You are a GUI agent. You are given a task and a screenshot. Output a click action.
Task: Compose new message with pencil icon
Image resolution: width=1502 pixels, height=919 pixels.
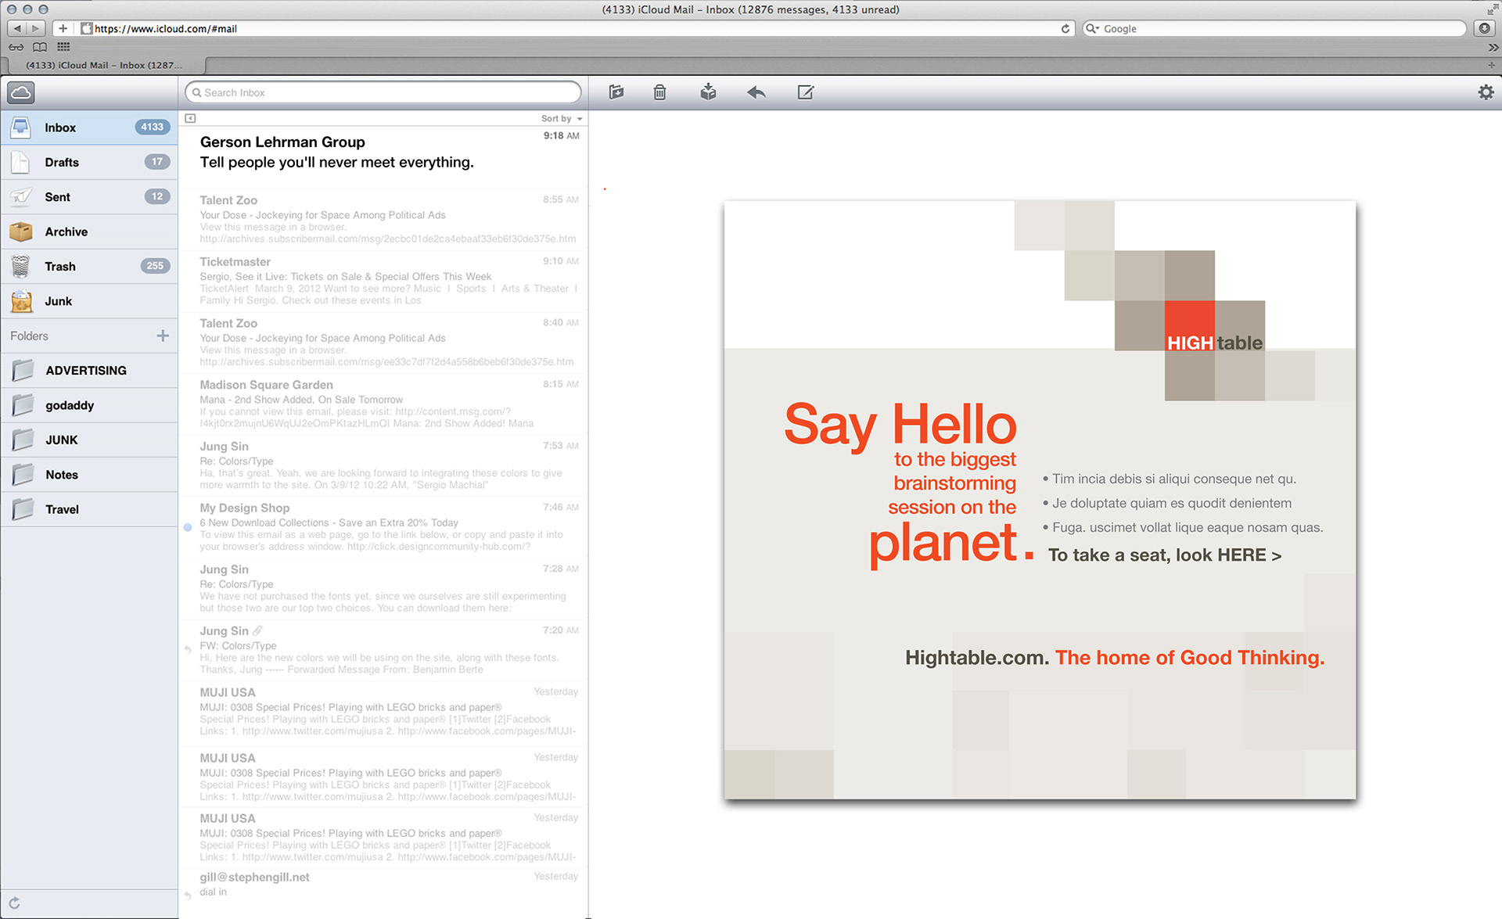tap(806, 92)
